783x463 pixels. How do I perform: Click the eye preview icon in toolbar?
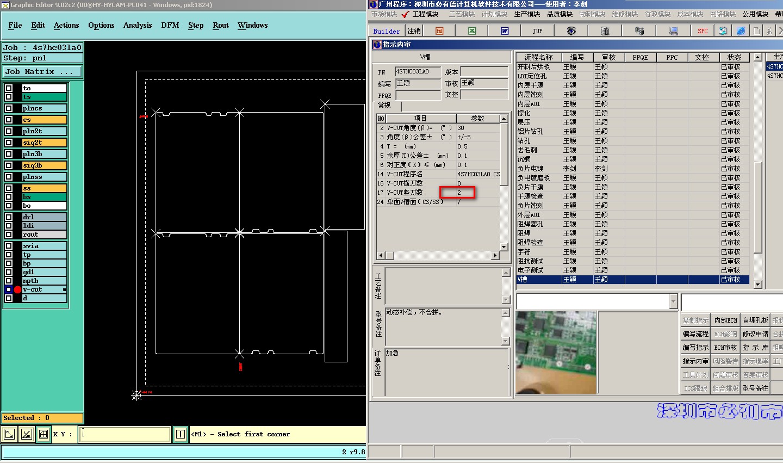point(571,31)
